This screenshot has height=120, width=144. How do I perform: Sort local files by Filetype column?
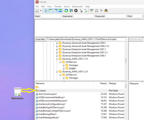click(x=116, y=83)
